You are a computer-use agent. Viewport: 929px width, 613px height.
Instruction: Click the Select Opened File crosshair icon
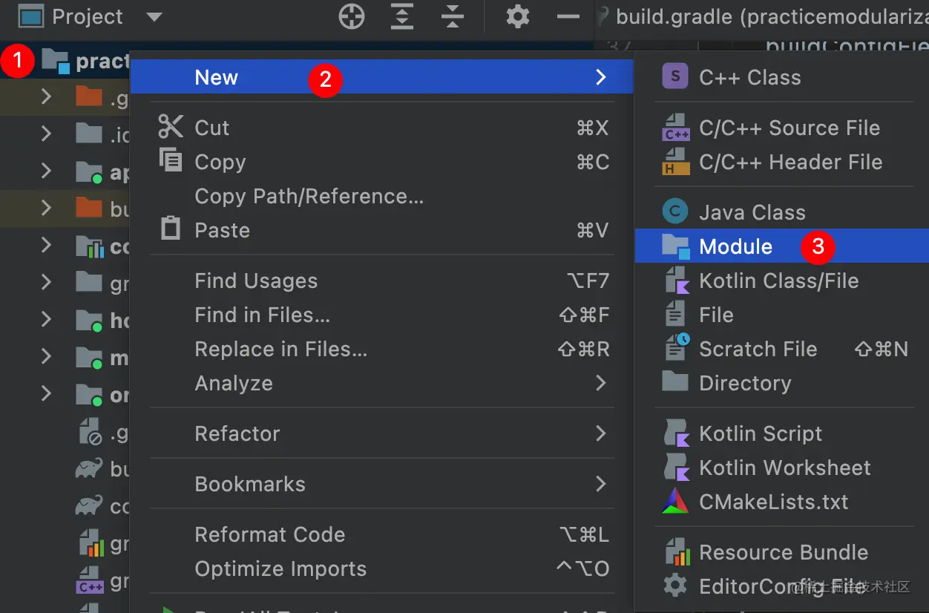(352, 16)
